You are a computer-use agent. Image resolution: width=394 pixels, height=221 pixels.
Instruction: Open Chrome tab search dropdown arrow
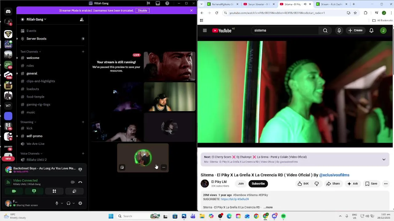point(201,4)
